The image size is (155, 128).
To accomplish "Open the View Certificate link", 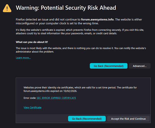I will [x=32, y=107].
